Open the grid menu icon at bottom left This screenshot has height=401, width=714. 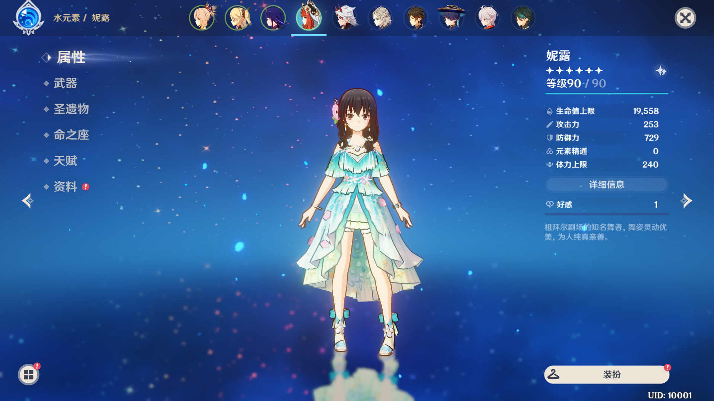(x=29, y=375)
